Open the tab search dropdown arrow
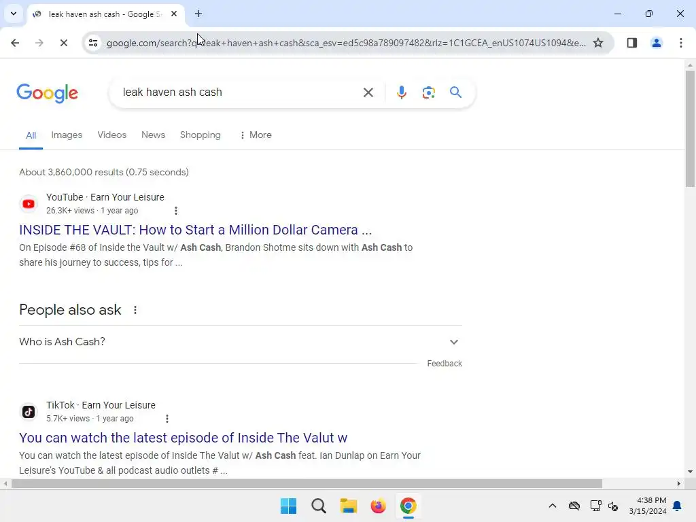The image size is (696, 522). [x=14, y=14]
